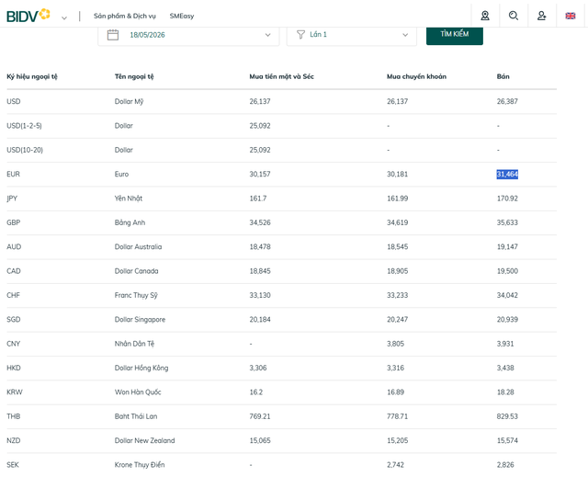The height and width of the screenshot is (477, 588).
Task: Click the Tên ngoại tệ column header
Action: click(x=134, y=76)
